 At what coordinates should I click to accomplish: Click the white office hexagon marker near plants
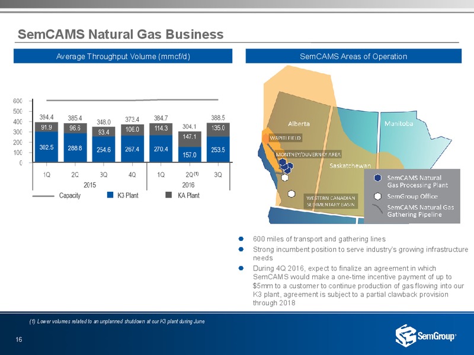point(284,177)
